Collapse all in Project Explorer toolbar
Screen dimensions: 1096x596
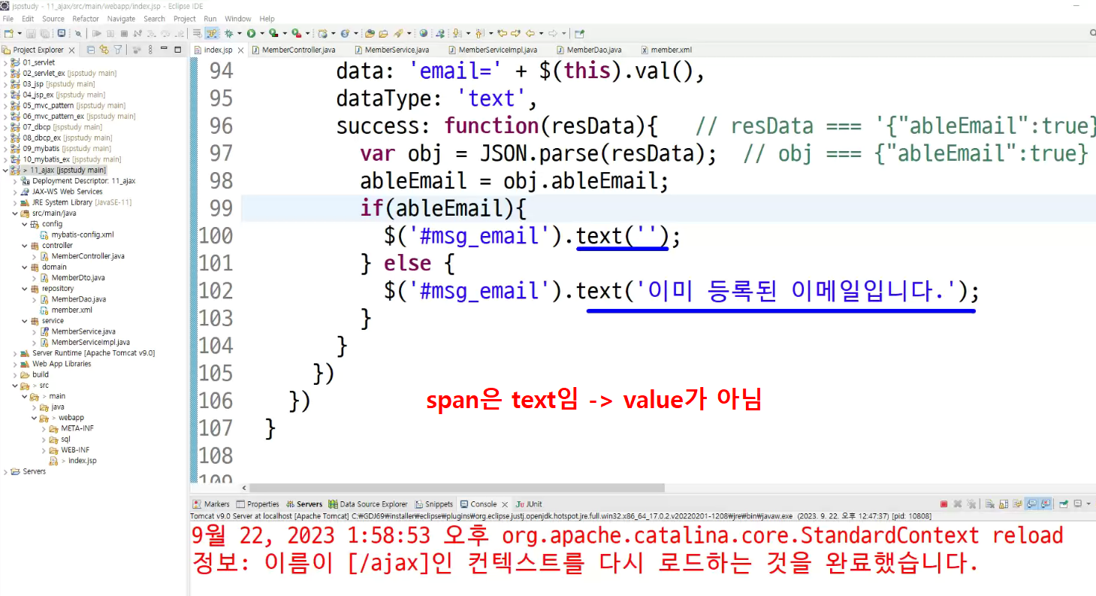91,50
